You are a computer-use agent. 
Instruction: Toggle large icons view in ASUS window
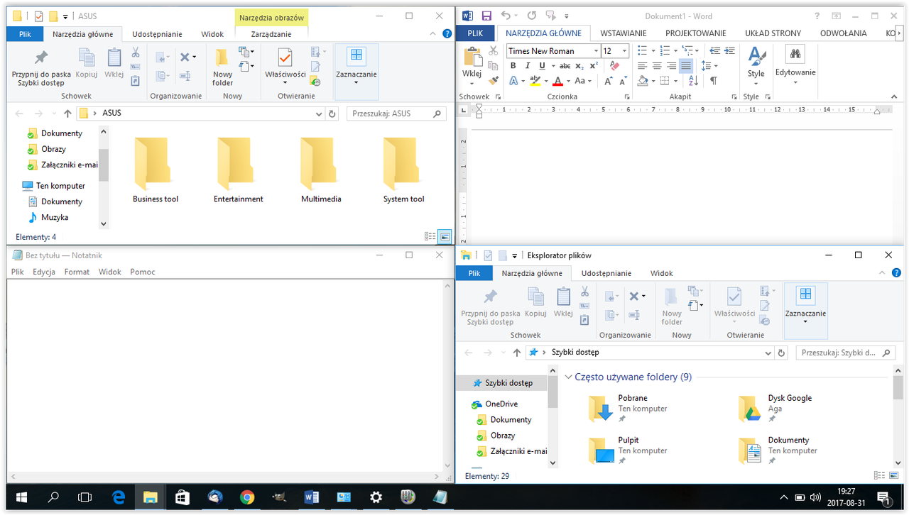tap(445, 236)
